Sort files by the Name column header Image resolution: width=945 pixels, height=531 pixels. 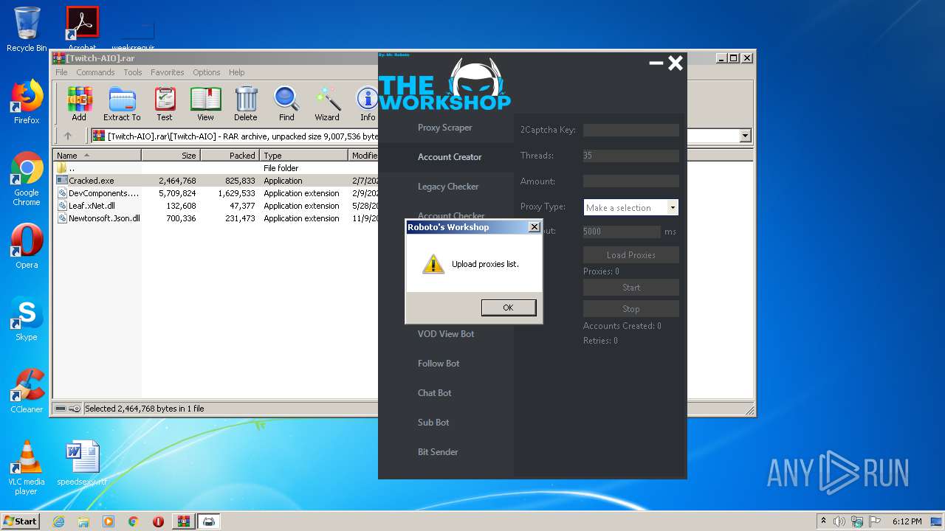(97, 156)
